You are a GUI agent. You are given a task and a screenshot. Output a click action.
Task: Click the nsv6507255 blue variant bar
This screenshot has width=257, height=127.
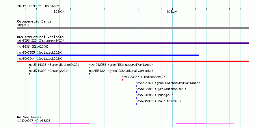[108, 55]
